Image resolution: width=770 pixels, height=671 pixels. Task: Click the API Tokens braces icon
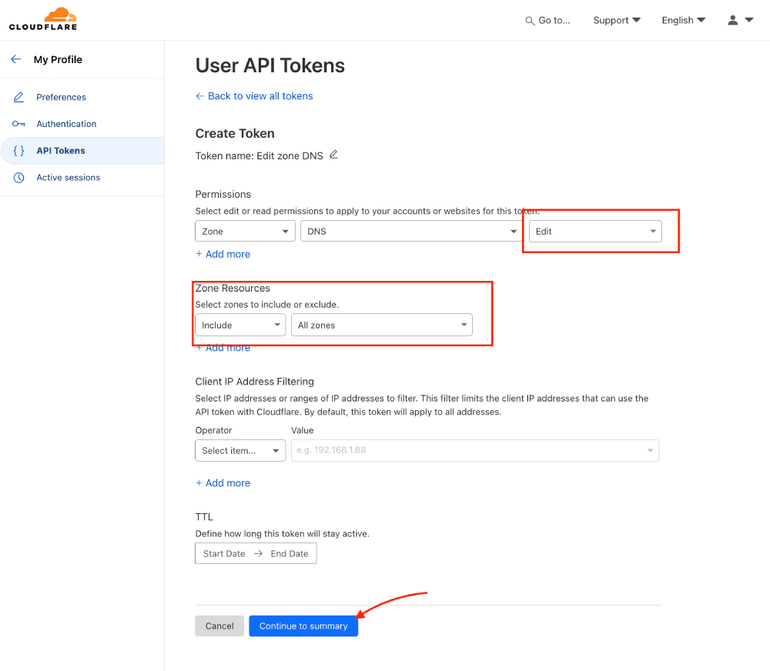[18, 151]
